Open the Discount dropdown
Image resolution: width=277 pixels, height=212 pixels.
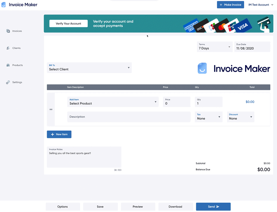pyautogui.click(x=241, y=117)
